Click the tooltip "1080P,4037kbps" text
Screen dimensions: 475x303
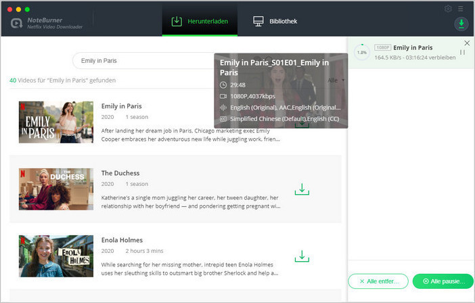click(x=252, y=96)
